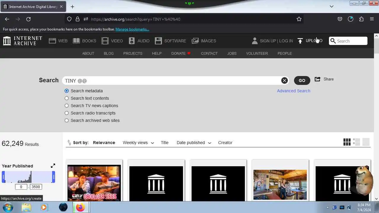This screenshot has height=213, width=379.
Task: Bookmark this page with the star
Action: [x=299, y=19]
